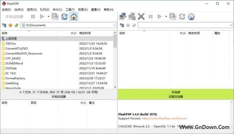
Task: Click the local file list scrollbar thumb
Action: pyautogui.click(x=115, y=41)
